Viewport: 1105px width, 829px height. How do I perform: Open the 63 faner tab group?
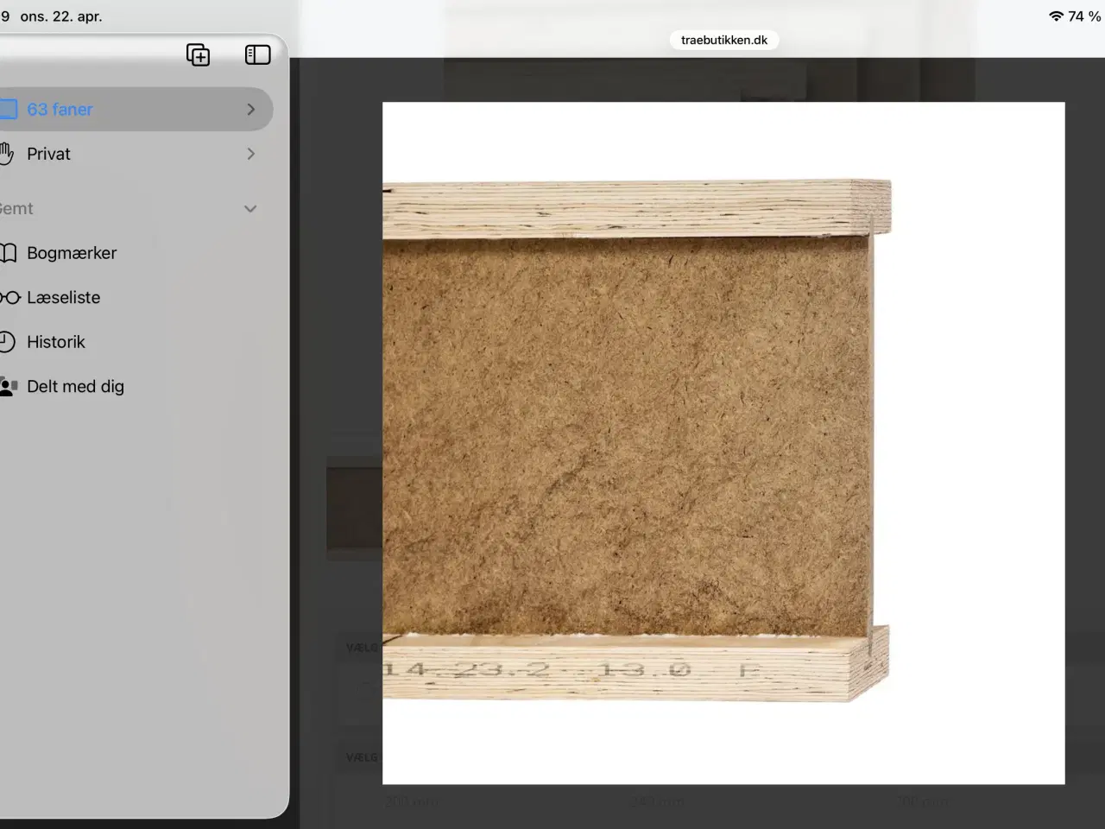pos(60,110)
